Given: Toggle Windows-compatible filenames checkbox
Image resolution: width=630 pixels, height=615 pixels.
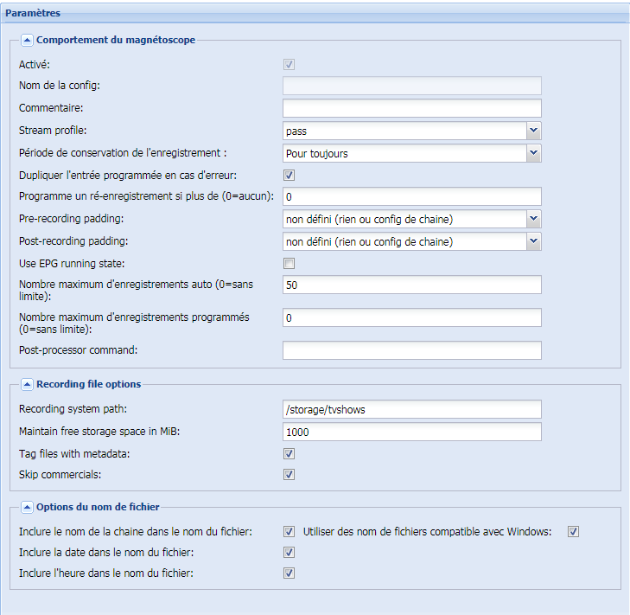Looking at the screenshot, I should (573, 532).
